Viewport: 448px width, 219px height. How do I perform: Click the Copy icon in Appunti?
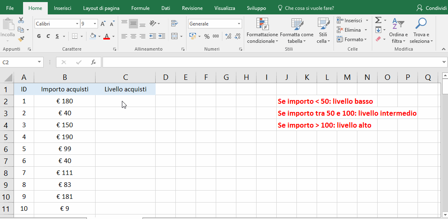pos(21,29)
